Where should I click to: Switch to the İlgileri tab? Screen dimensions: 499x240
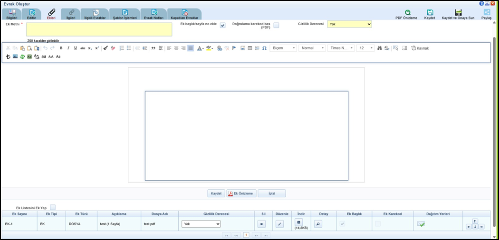tap(71, 15)
